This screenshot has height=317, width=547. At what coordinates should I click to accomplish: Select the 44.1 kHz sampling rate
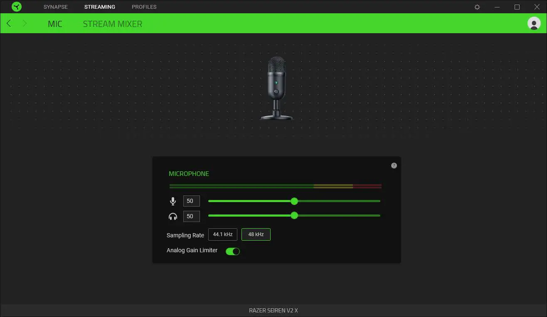click(222, 234)
